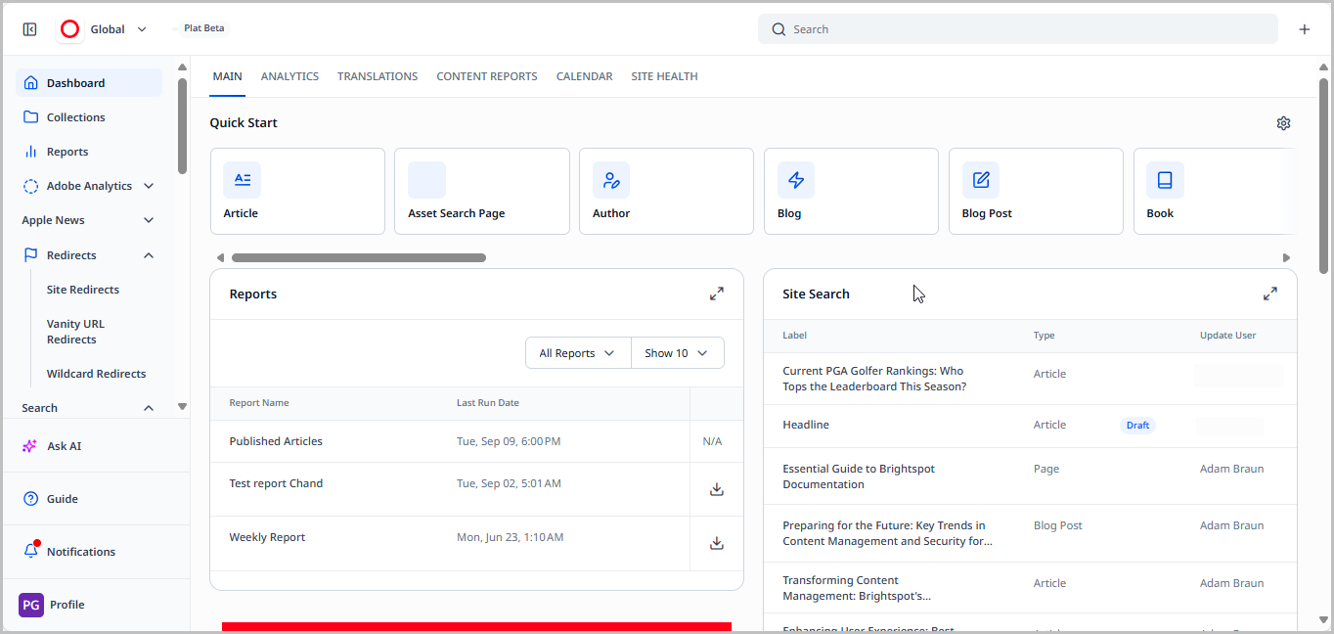Download the Test report Chand report

tap(716, 489)
